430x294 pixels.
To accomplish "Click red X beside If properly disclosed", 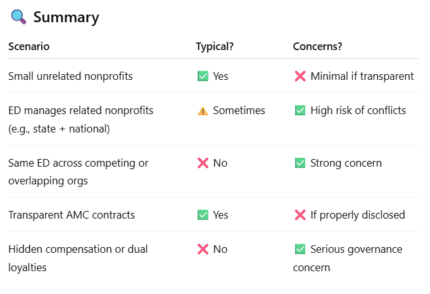I will 300,215.
